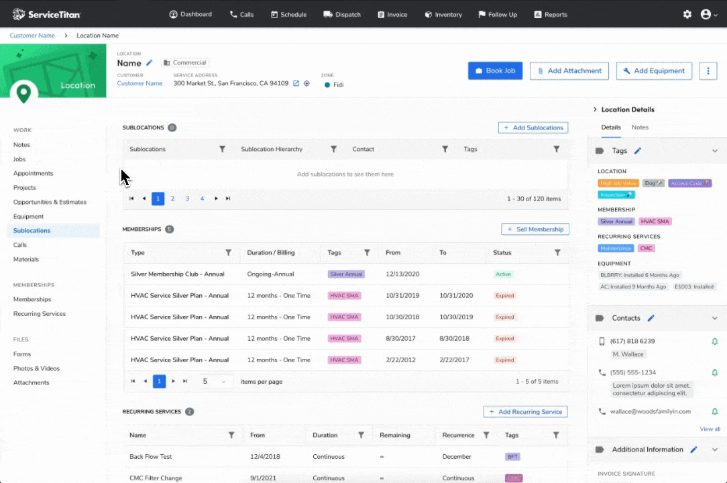Follow the Customer Name breadcrumb link
727x483 pixels.
(x=32, y=36)
